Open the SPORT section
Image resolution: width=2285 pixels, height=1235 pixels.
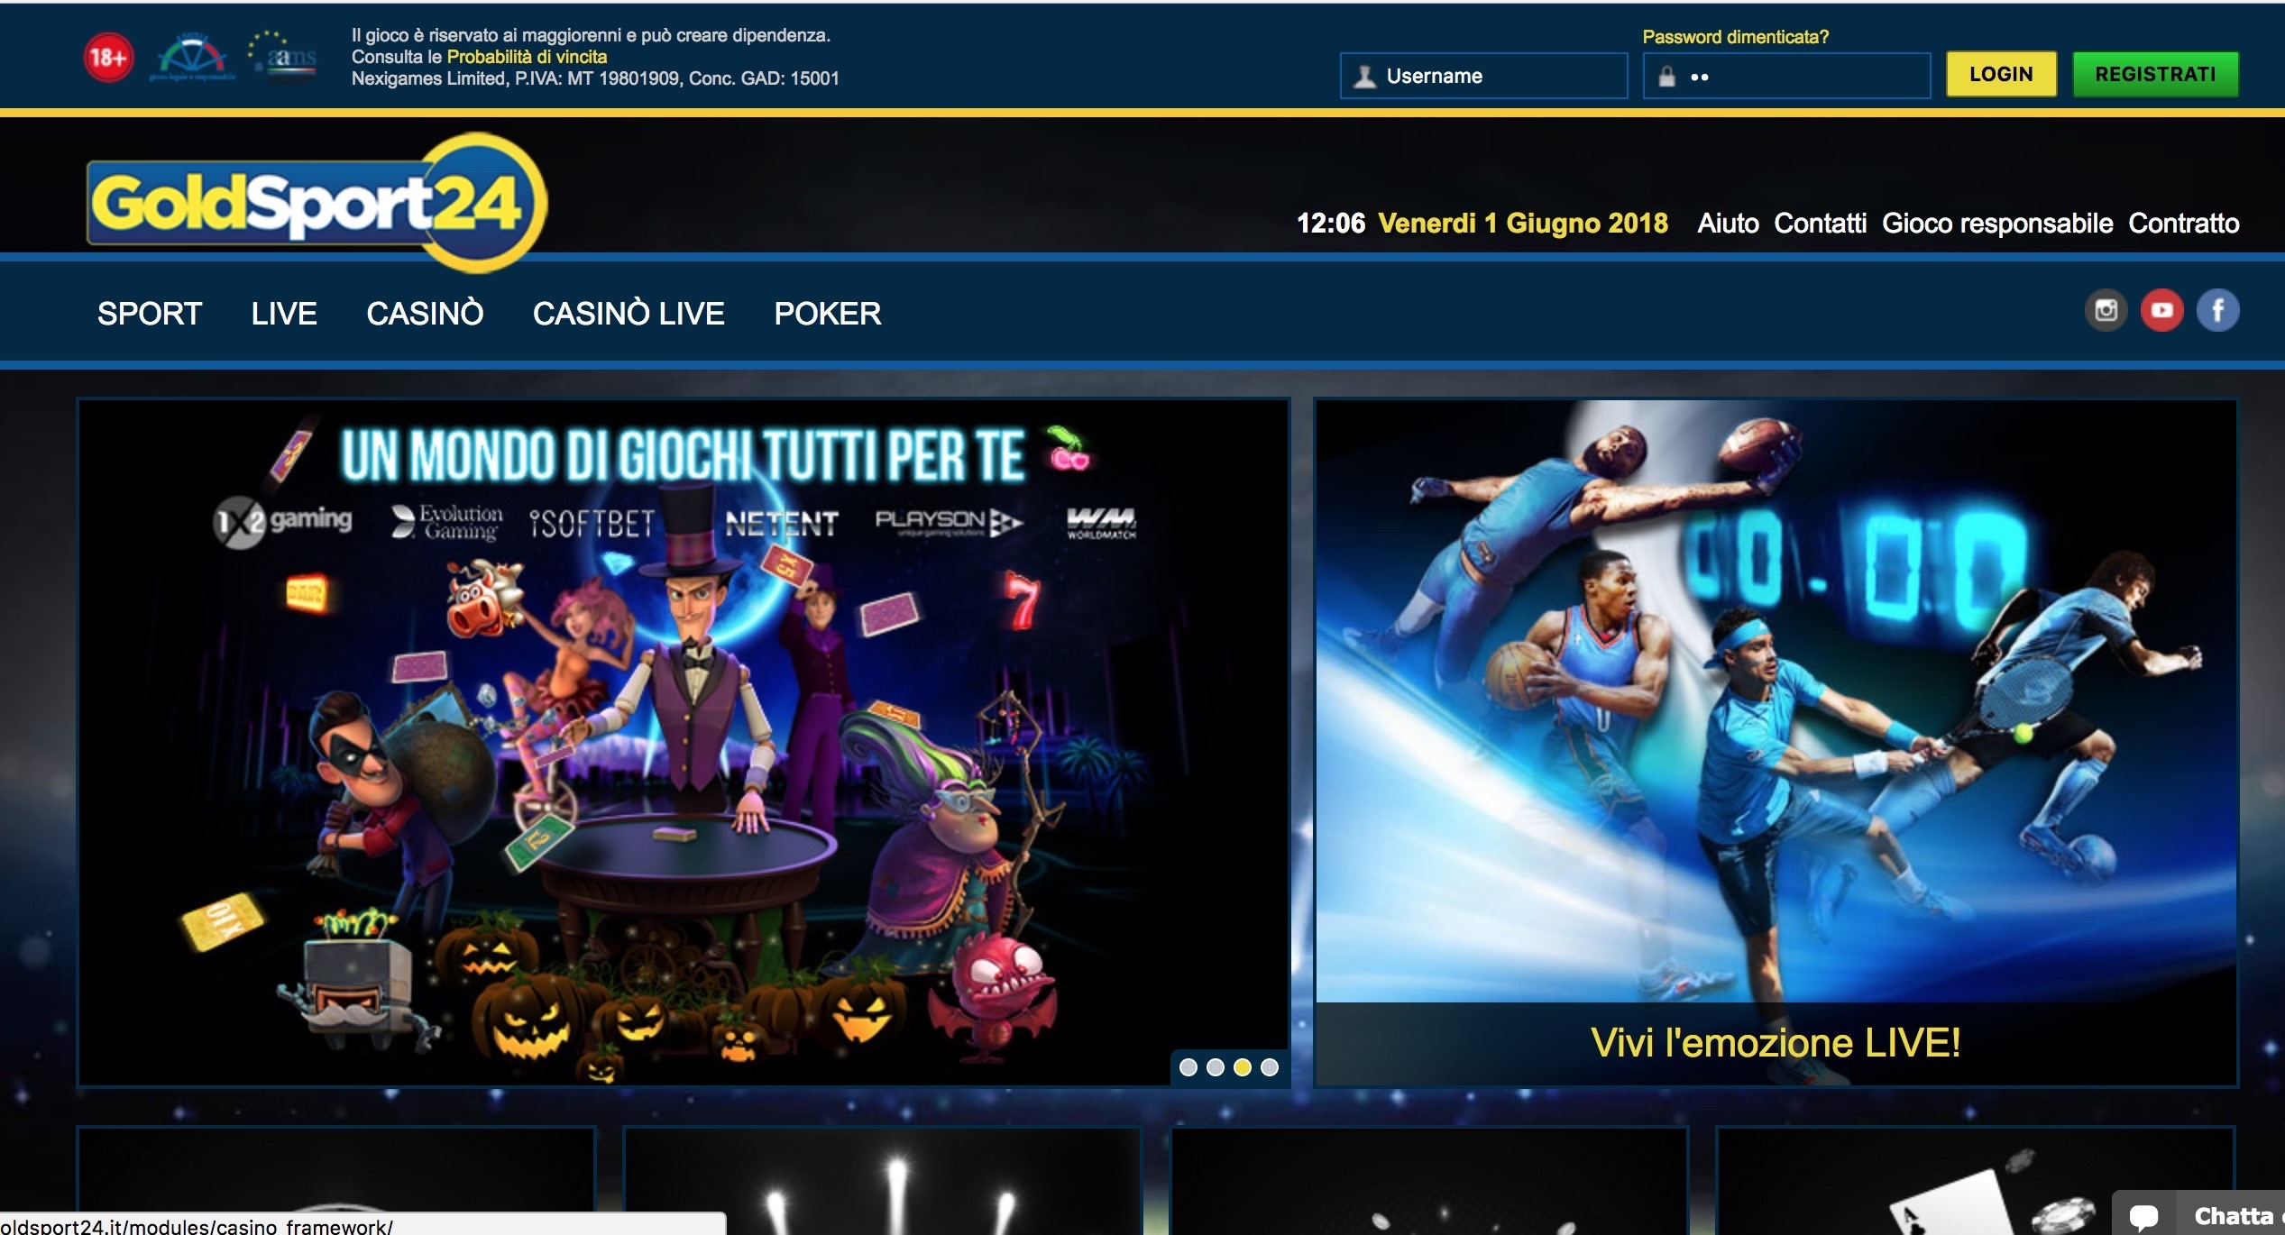150,314
